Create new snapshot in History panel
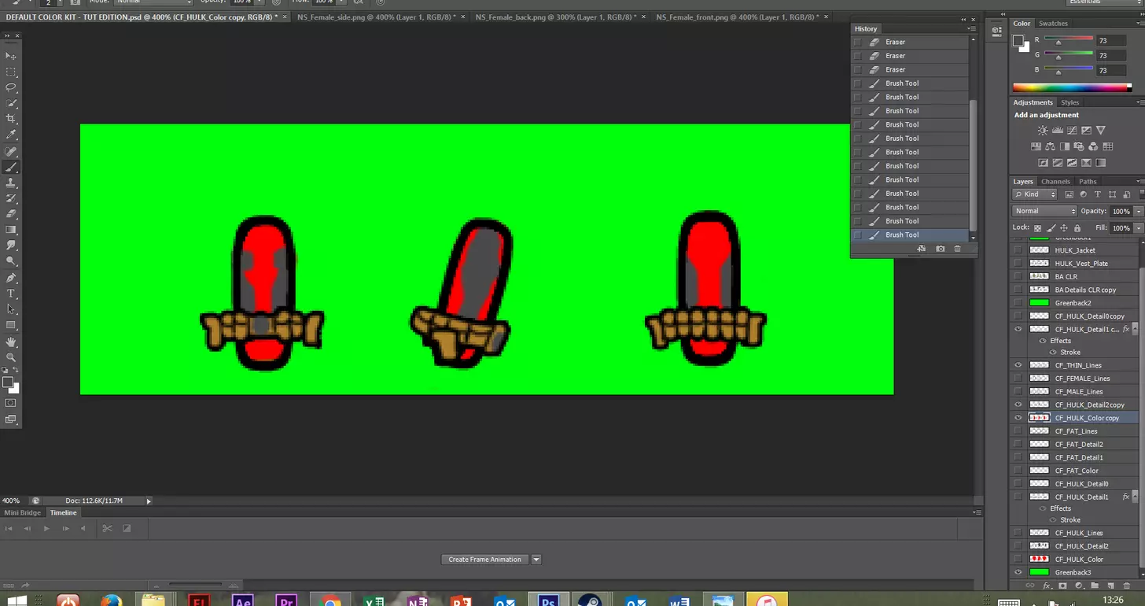1145x606 pixels. click(940, 249)
